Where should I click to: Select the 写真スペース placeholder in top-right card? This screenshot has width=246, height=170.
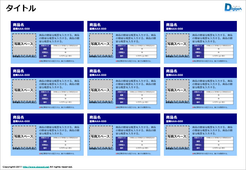[177, 44]
